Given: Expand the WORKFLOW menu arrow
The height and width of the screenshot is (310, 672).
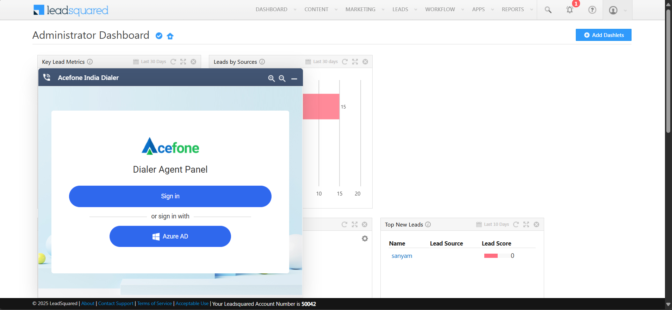Looking at the screenshot, I should click(463, 10).
